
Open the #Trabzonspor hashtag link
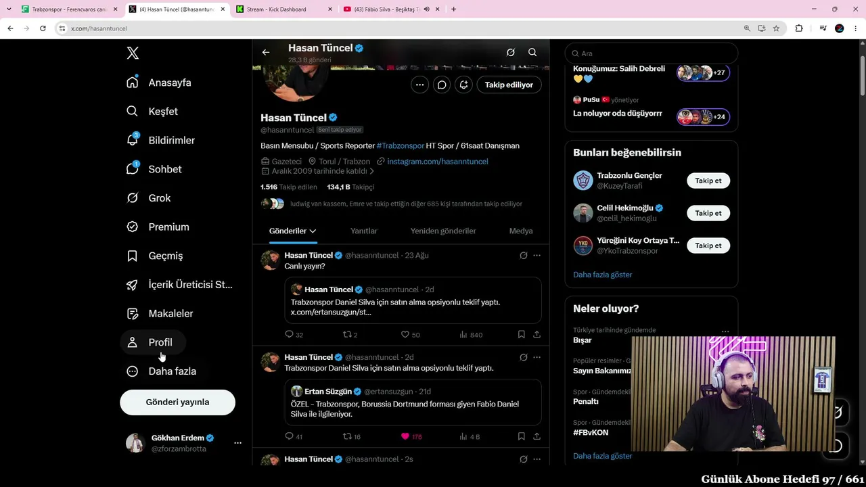[401, 146]
